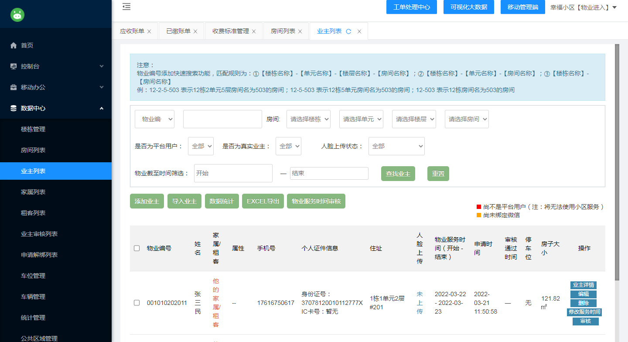Click the 重置 reset button

(x=438, y=174)
